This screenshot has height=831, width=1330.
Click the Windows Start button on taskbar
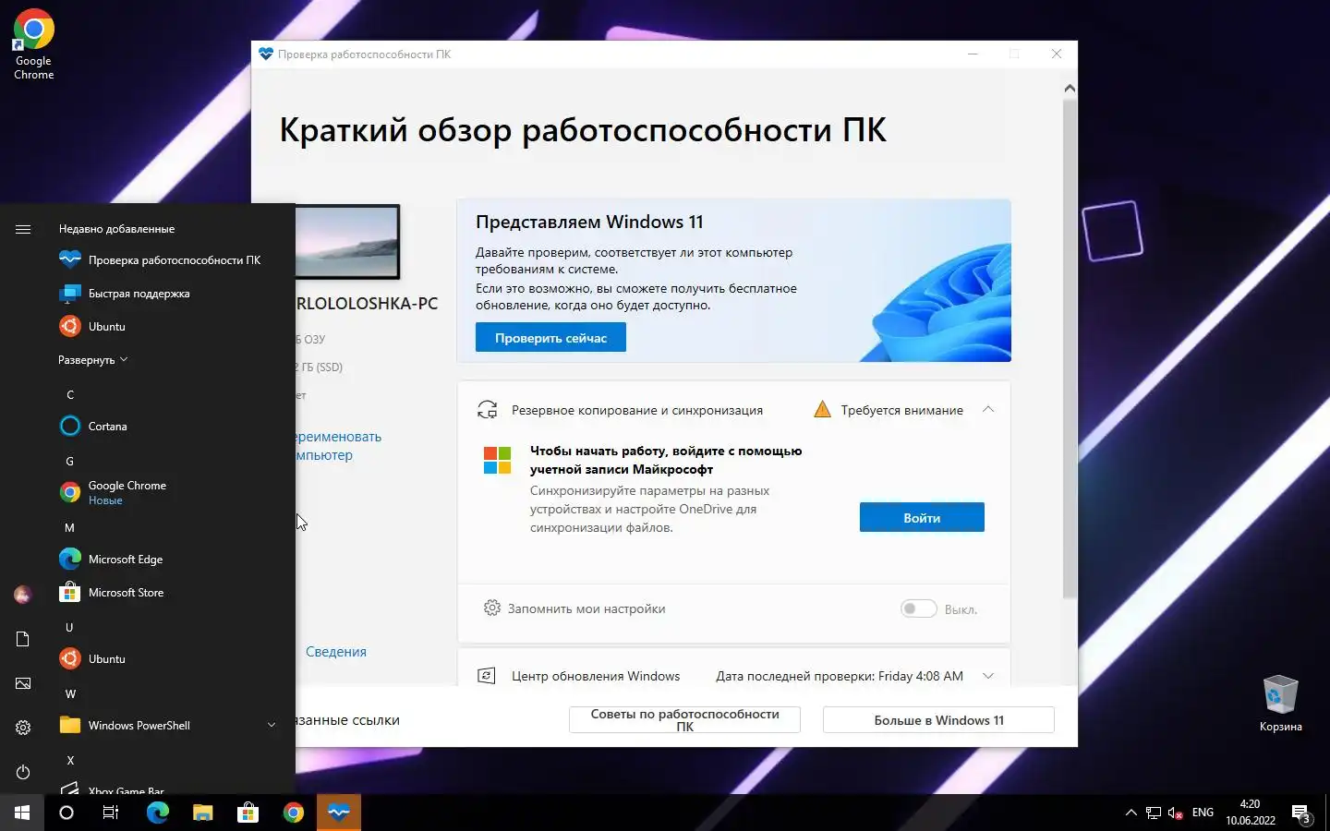point(22,813)
